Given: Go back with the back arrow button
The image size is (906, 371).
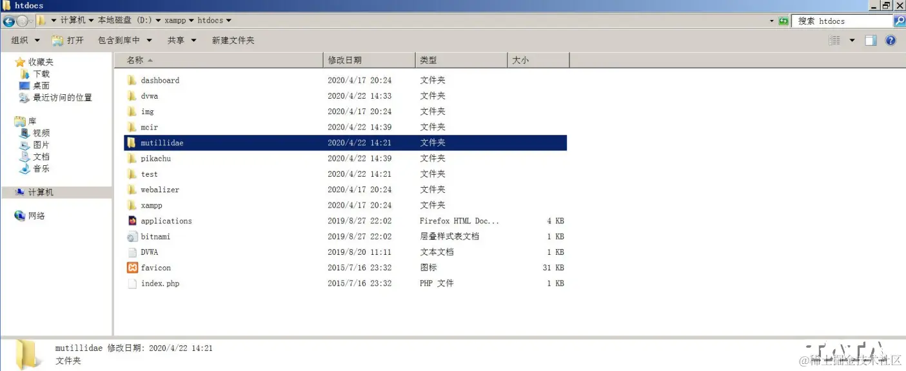Looking at the screenshot, I should [8, 21].
